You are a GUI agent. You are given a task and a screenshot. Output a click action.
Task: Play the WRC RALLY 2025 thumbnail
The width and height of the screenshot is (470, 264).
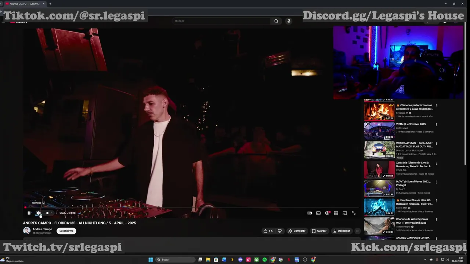pyautogui.click(x=379, y=150)
